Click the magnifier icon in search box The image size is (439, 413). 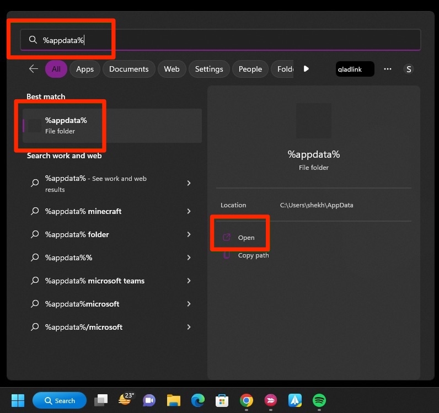pyautogui.click(x=33, y=40)
